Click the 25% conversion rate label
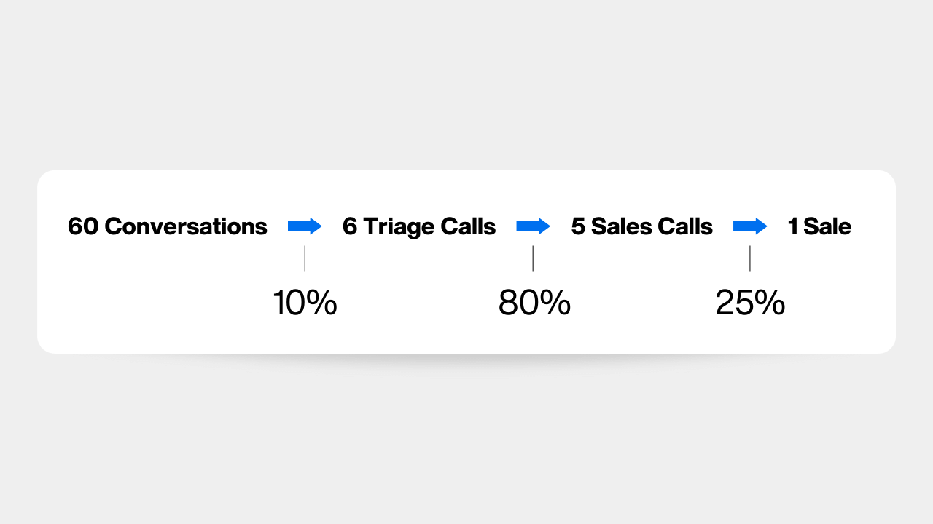 (x=750, y=303)
